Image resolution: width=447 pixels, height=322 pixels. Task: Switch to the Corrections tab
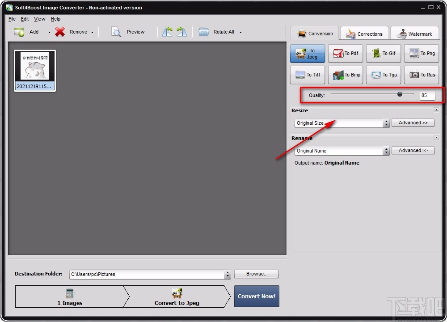364,34
